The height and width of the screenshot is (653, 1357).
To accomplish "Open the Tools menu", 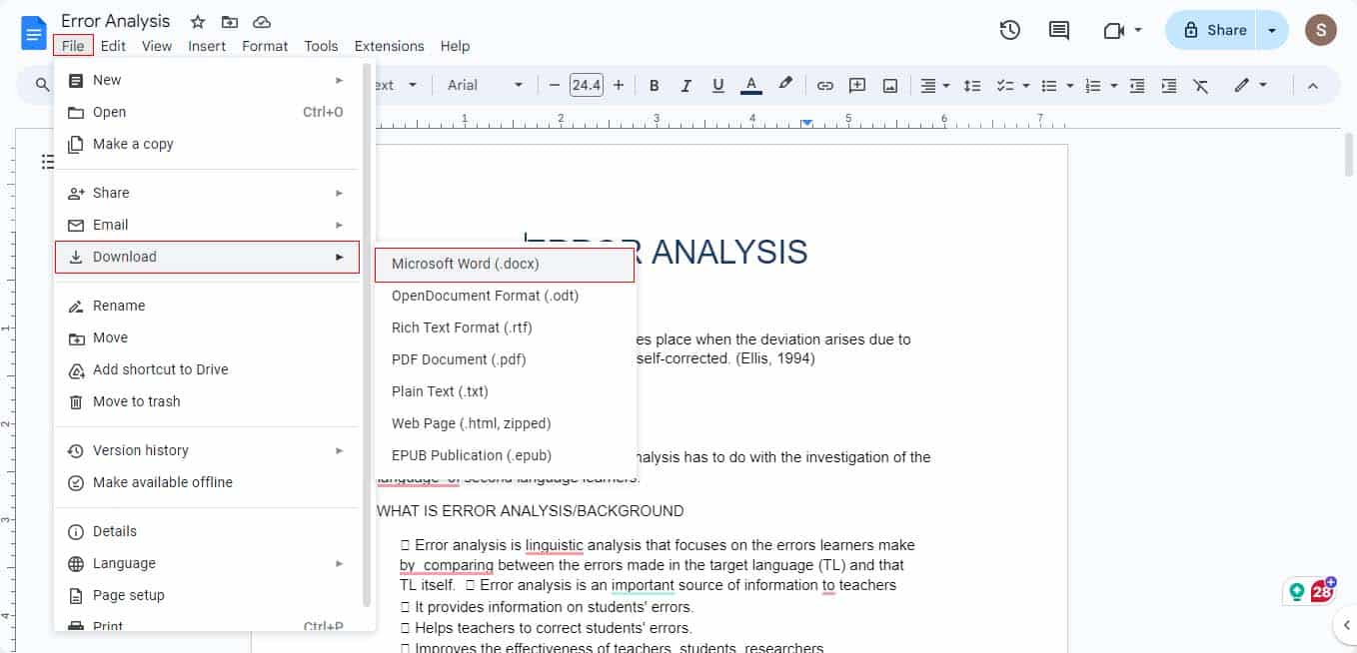I will (321, 46).
